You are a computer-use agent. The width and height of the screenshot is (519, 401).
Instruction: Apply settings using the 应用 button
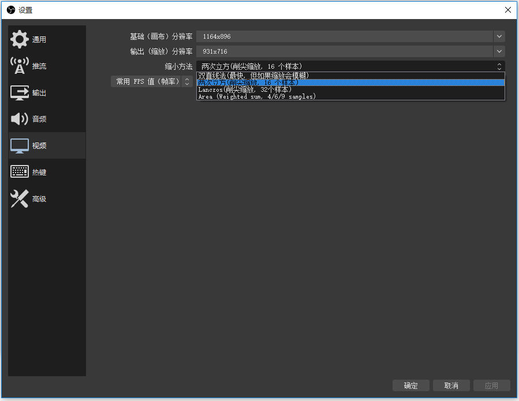pyautogui.click(x=492, y=385)
